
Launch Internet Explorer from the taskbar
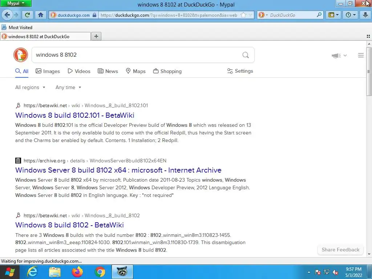(x=32, y=272)
